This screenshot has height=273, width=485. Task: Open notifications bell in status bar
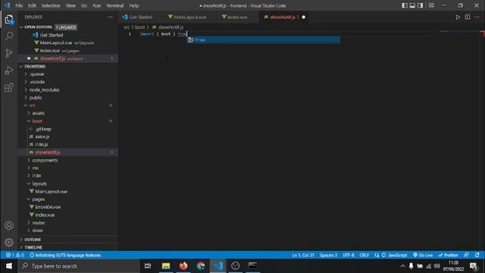tap(477, 255)
